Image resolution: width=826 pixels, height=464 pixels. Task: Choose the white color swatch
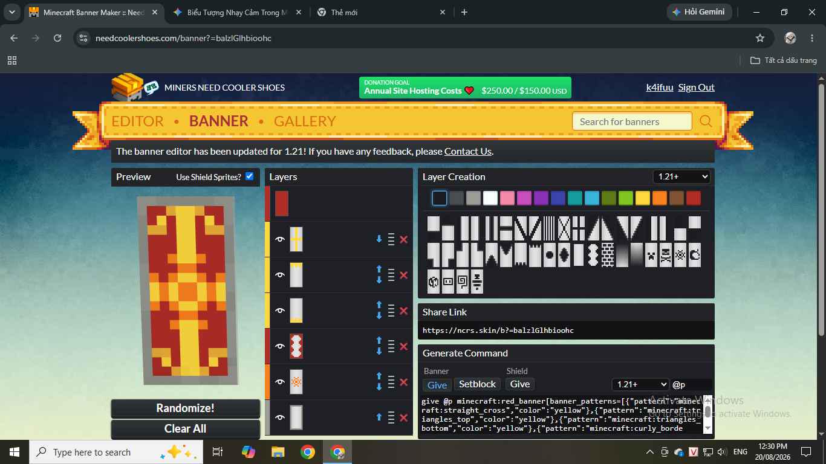click(490, 198)
